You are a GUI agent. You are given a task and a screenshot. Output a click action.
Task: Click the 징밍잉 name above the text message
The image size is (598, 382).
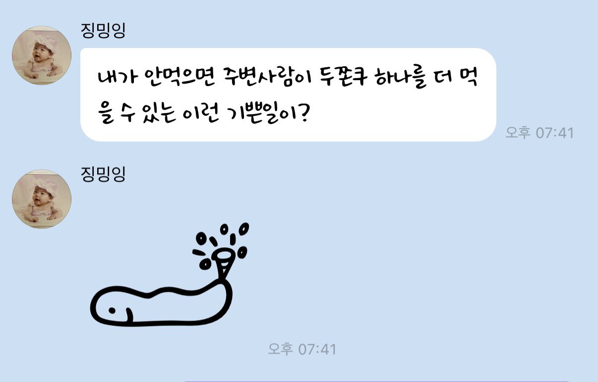point(103,30)
